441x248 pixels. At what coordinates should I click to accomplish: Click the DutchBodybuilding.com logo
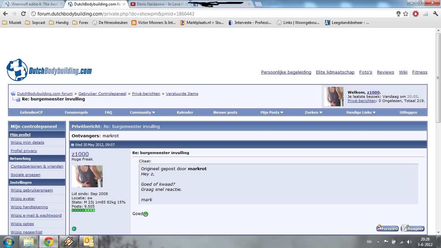point(49,70)
